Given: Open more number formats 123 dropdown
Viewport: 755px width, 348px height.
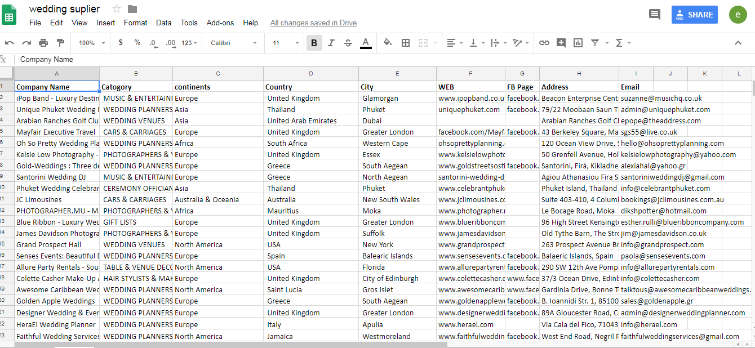Looking at the screenshot, I should (x=190, y=43).
